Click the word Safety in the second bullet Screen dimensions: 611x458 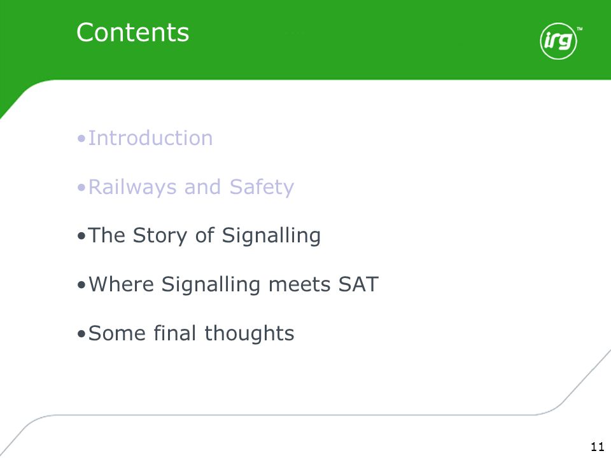point(262,187)
